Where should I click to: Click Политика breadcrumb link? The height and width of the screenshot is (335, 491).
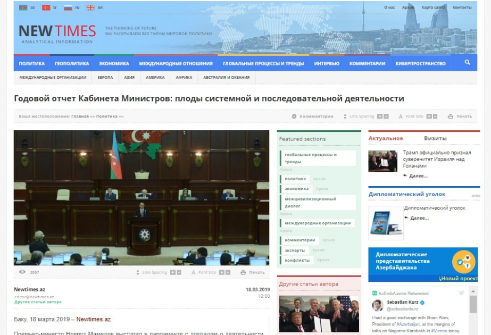(107, 116)
